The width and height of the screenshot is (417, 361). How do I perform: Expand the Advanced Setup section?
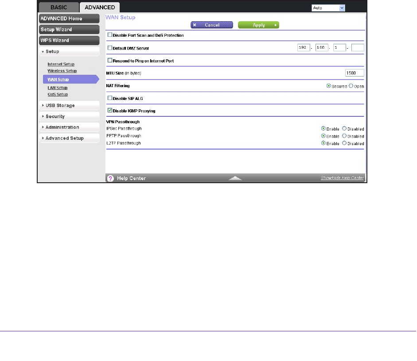tap(69, 138)
